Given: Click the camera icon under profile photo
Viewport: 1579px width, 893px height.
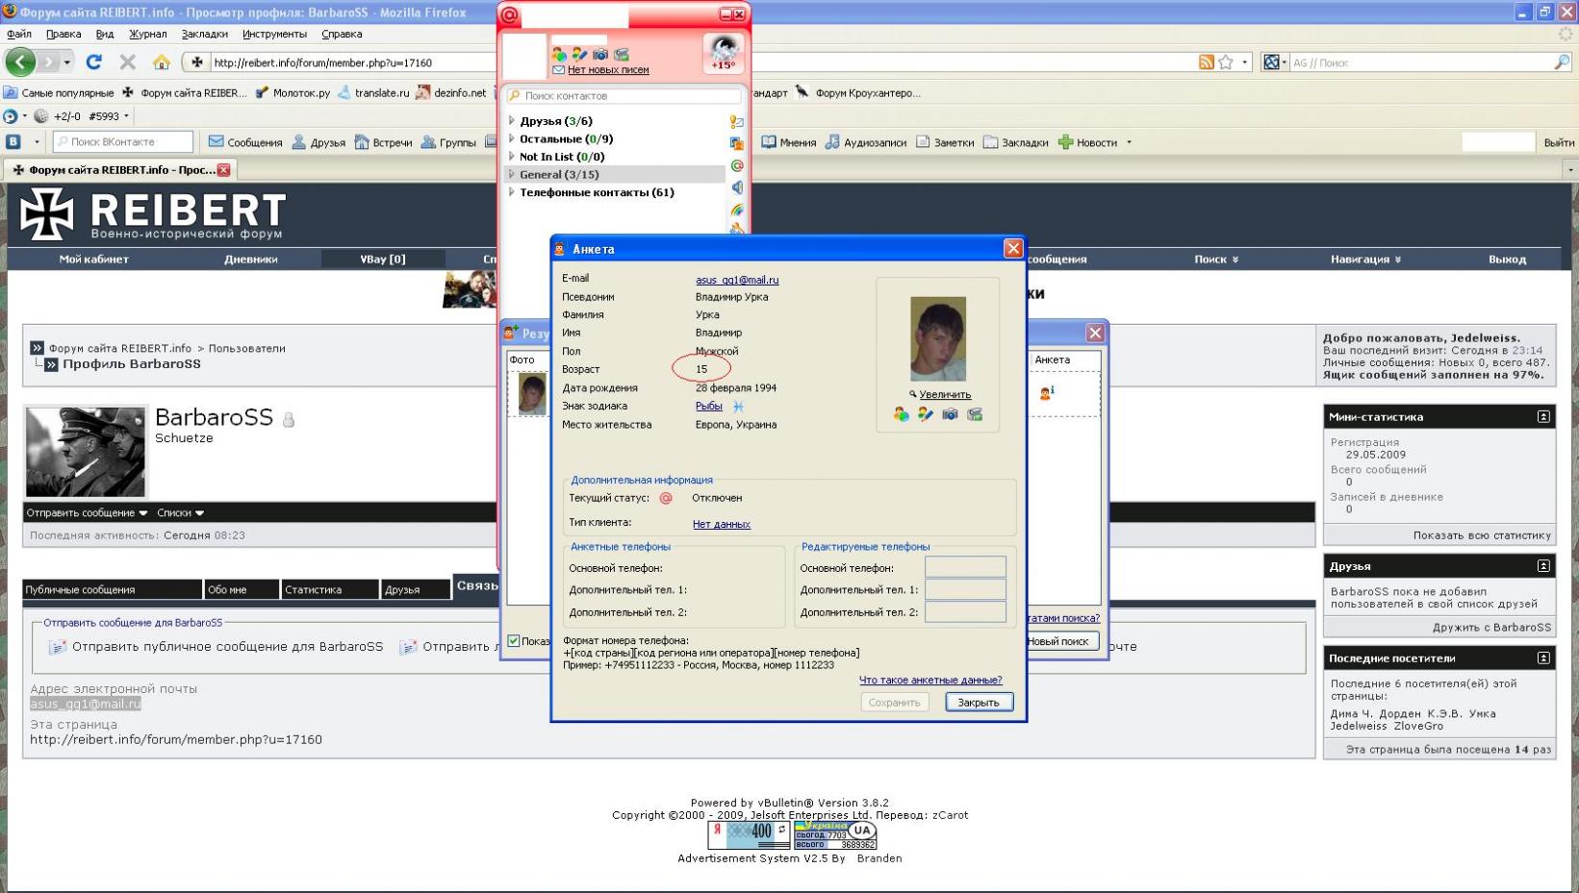Looking at the screenshot, I should coord(950,414).
